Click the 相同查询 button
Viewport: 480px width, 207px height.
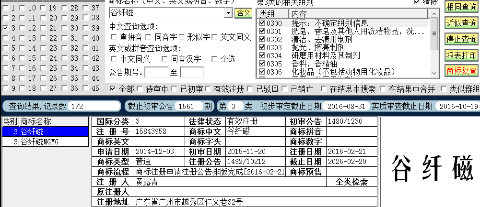click(461, 6)
